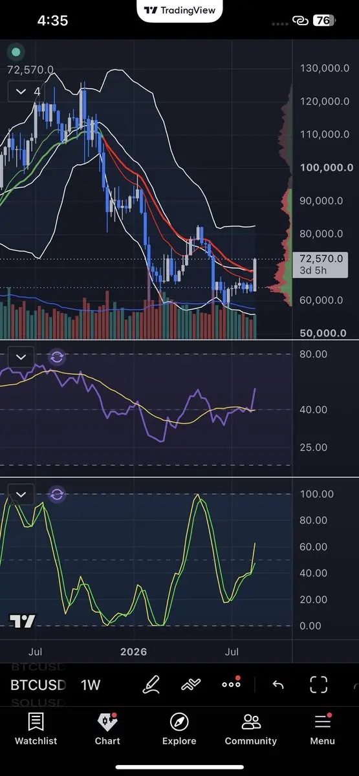Tap the 4:35 clock in status bar
Screen dimensions: 359x776
(52, 21)
